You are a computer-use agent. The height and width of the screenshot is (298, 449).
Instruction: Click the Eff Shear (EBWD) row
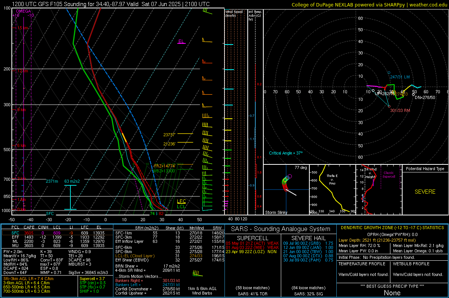pos(170,260)
